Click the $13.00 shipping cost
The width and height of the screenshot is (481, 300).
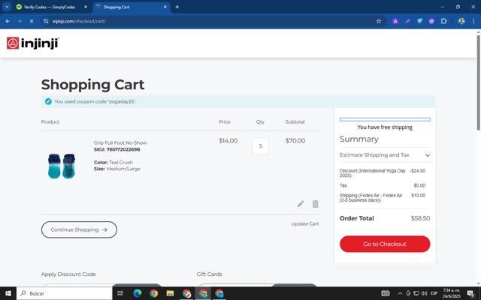(418, 195)
